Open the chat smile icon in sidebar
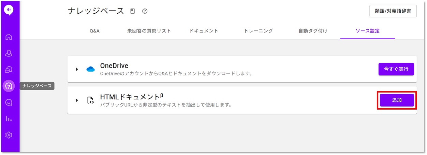The image size is (427, 155). point(9,102)
